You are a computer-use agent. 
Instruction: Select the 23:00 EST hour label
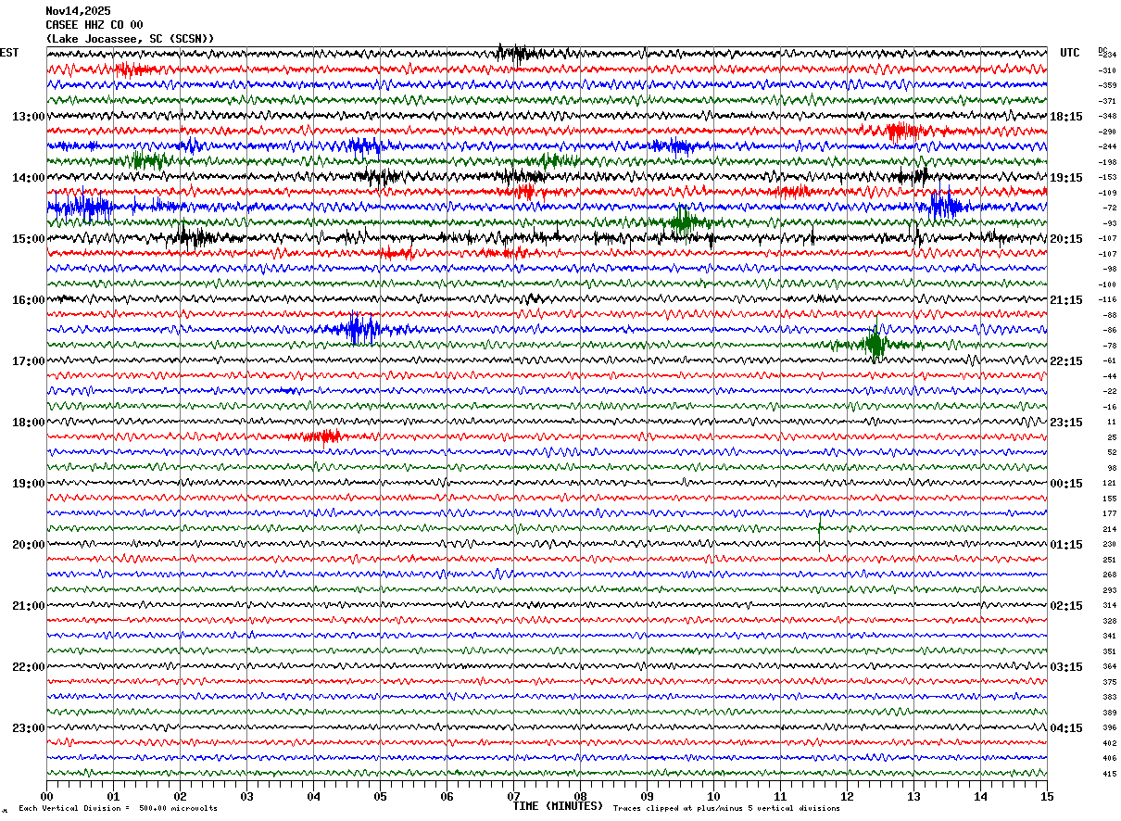coord(29,728)
